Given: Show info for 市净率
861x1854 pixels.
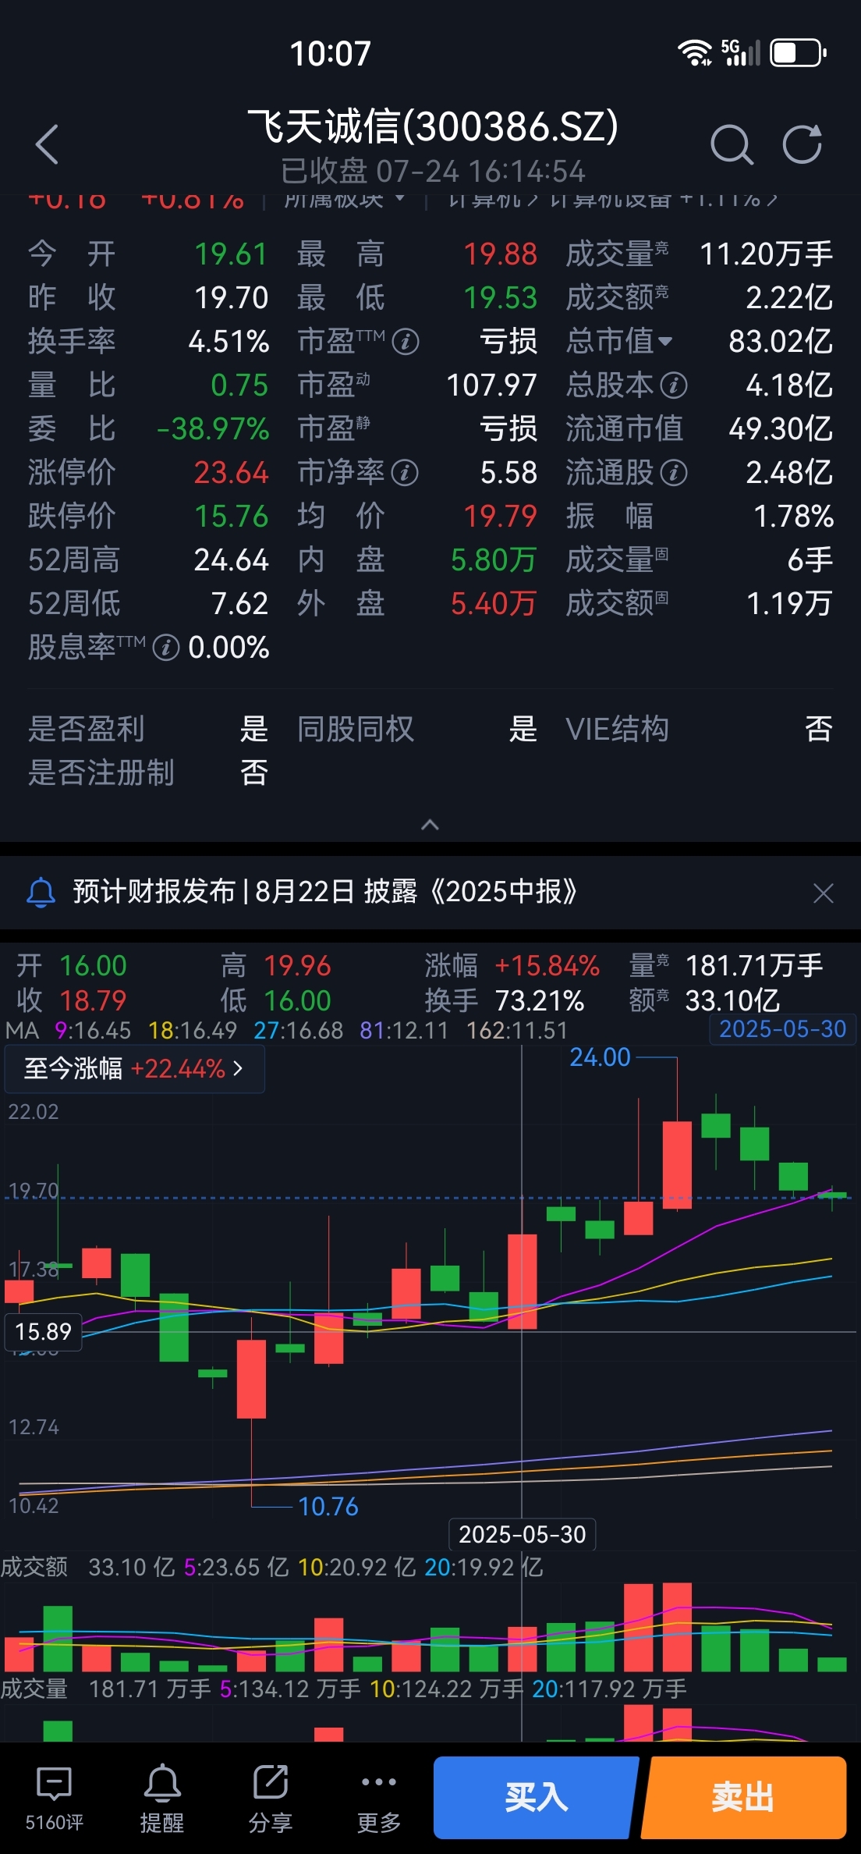Looking at the screenshot, I should 405,473.
